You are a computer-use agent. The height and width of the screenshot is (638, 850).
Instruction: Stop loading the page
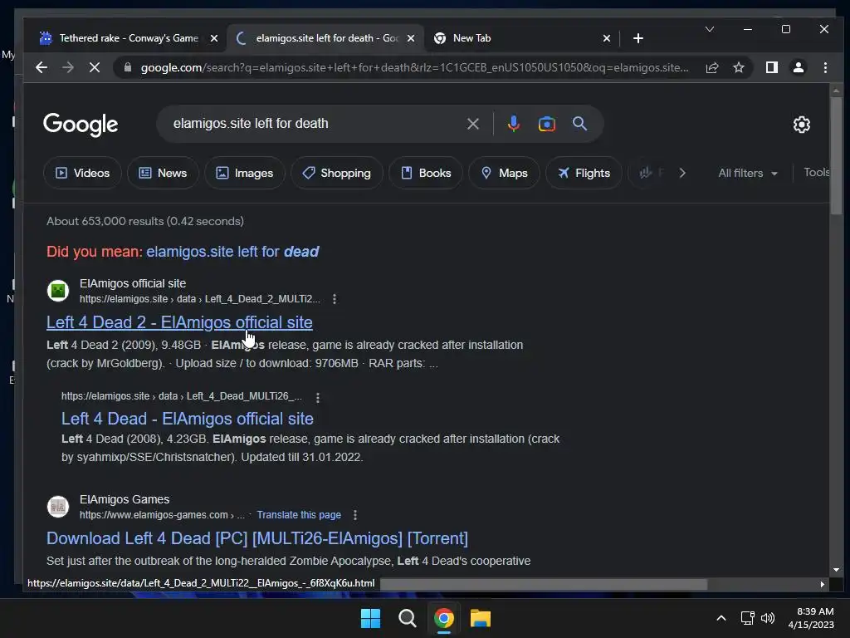coord(95,67)
